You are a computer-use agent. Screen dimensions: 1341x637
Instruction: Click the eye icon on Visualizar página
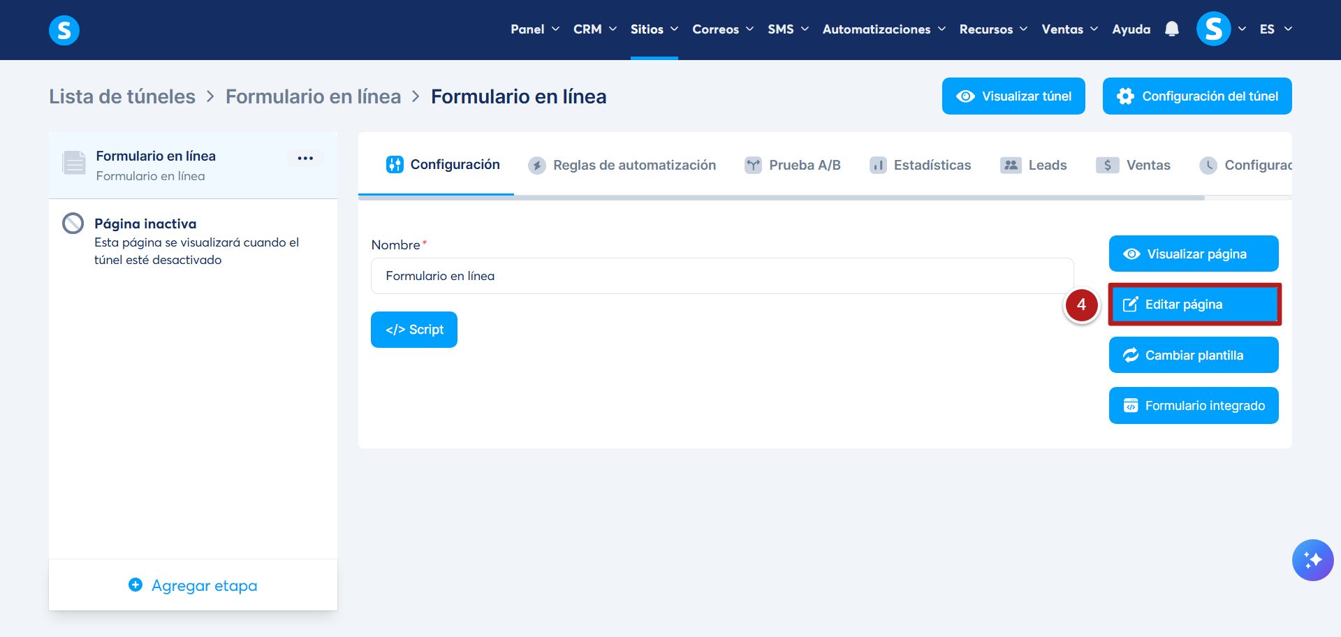click(x=1131, y=254)
